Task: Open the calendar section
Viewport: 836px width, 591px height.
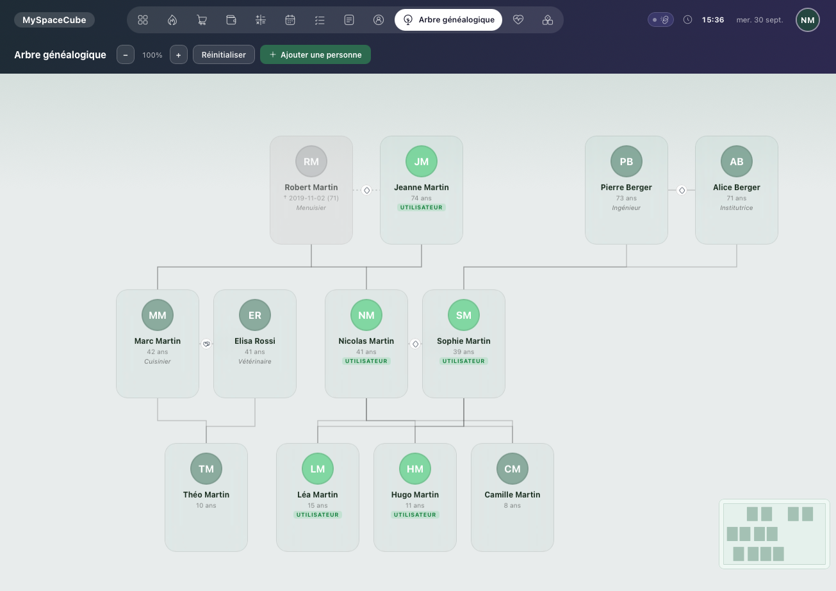Action: pyautogui.click(x=290, y=20)
